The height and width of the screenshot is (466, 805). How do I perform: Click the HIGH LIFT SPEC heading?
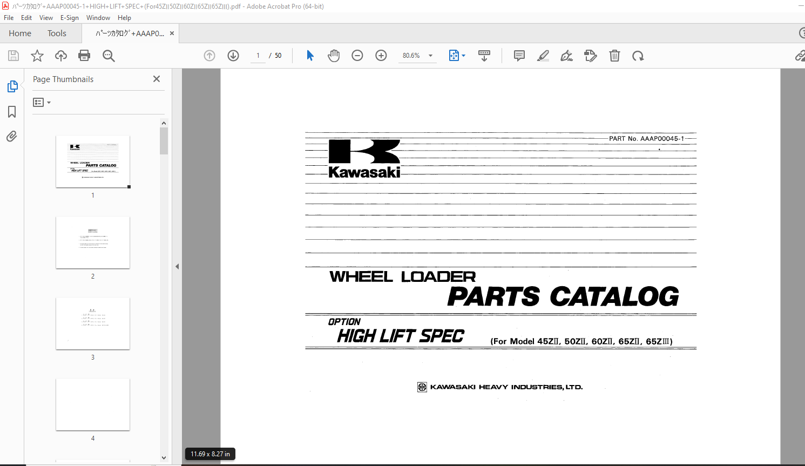[401, 336]
